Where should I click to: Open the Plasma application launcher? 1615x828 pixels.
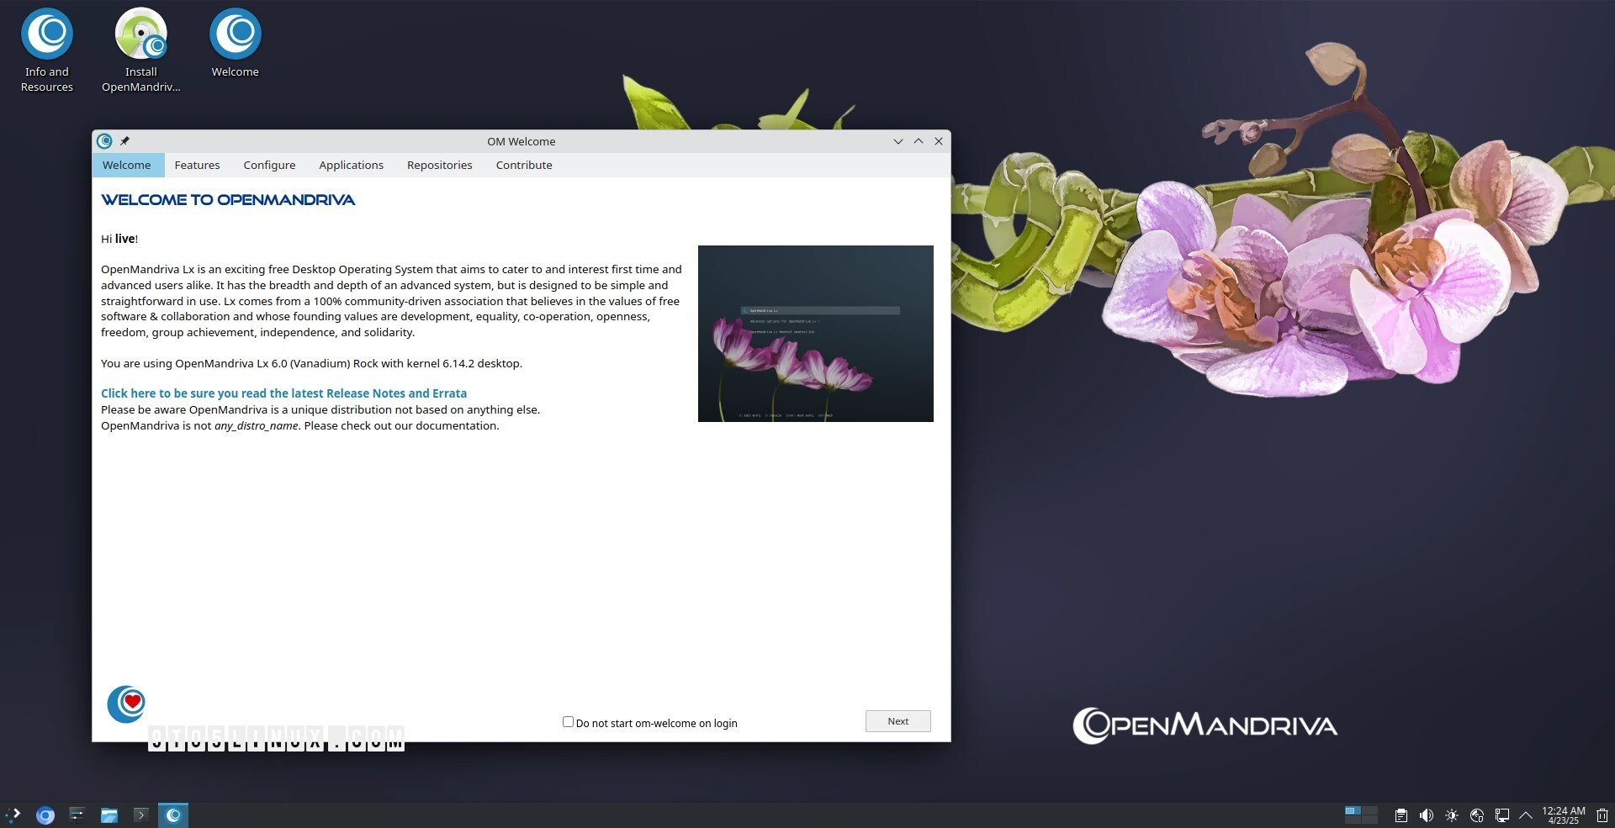click(x=13, y=815)
